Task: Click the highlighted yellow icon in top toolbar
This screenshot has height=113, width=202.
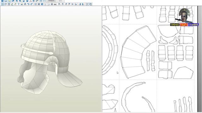Action: coord(9,1)
